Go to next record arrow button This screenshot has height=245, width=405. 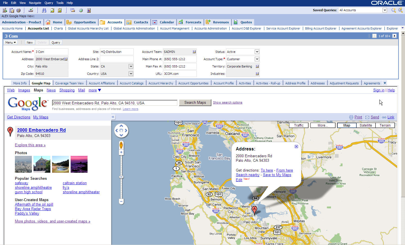[394, 36]
